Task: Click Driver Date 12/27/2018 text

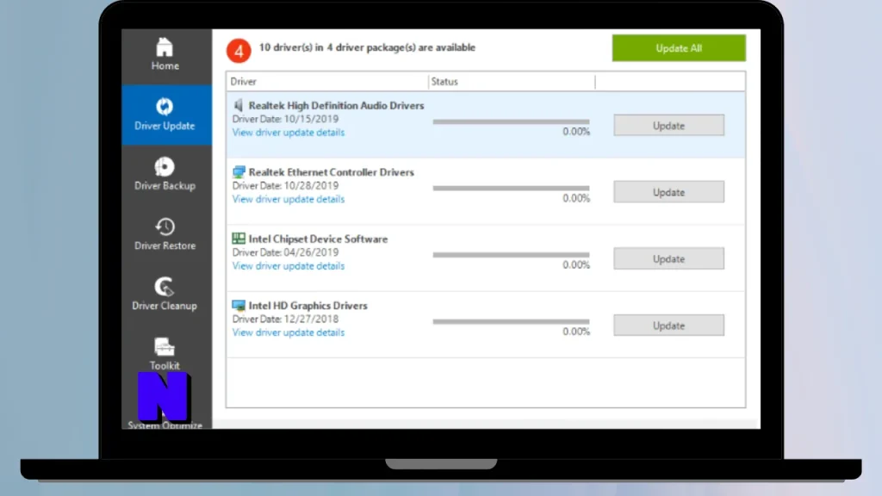Action: click(285, 319)
